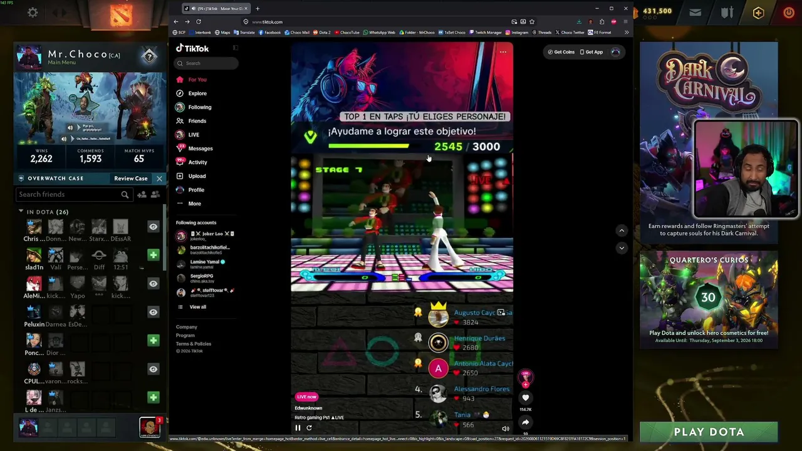Collapse the IN DOTA (26) friends group
Image resolution: width=802 pixels, height=451 pixels.
coord(21,212)
